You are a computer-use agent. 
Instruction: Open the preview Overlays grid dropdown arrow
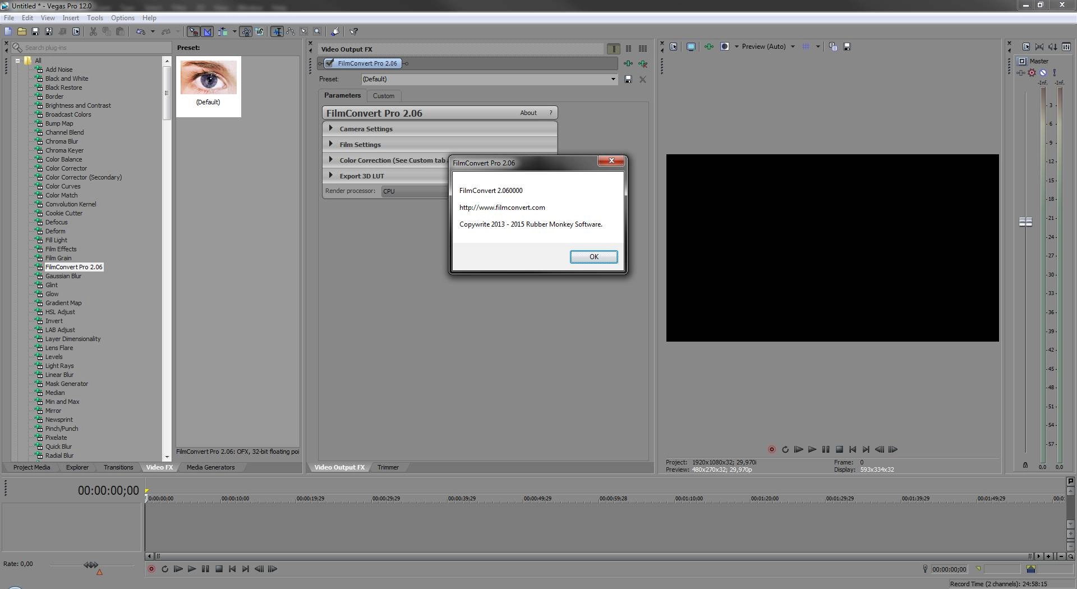pyautogui.click(x=818, y=47)
